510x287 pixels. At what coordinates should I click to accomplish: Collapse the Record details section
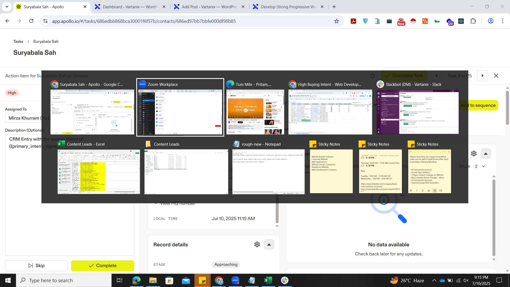pyautogui.click(x=269, y=244)
